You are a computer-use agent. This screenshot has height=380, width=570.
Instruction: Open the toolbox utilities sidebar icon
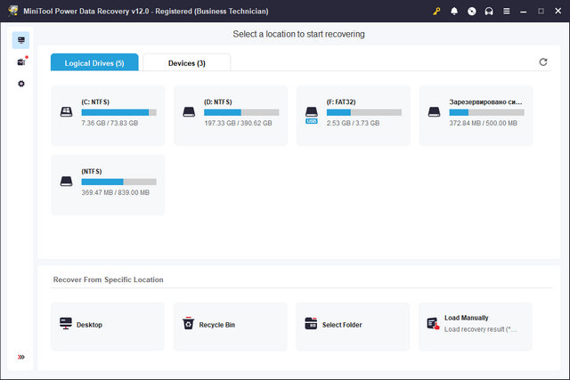[21, 62]
